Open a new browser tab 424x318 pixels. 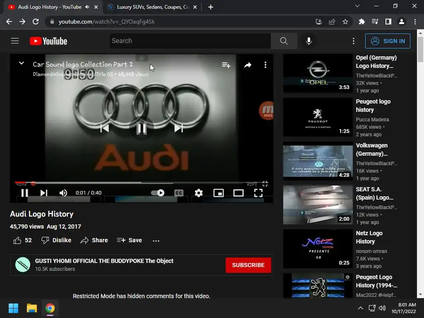point(211,7)
